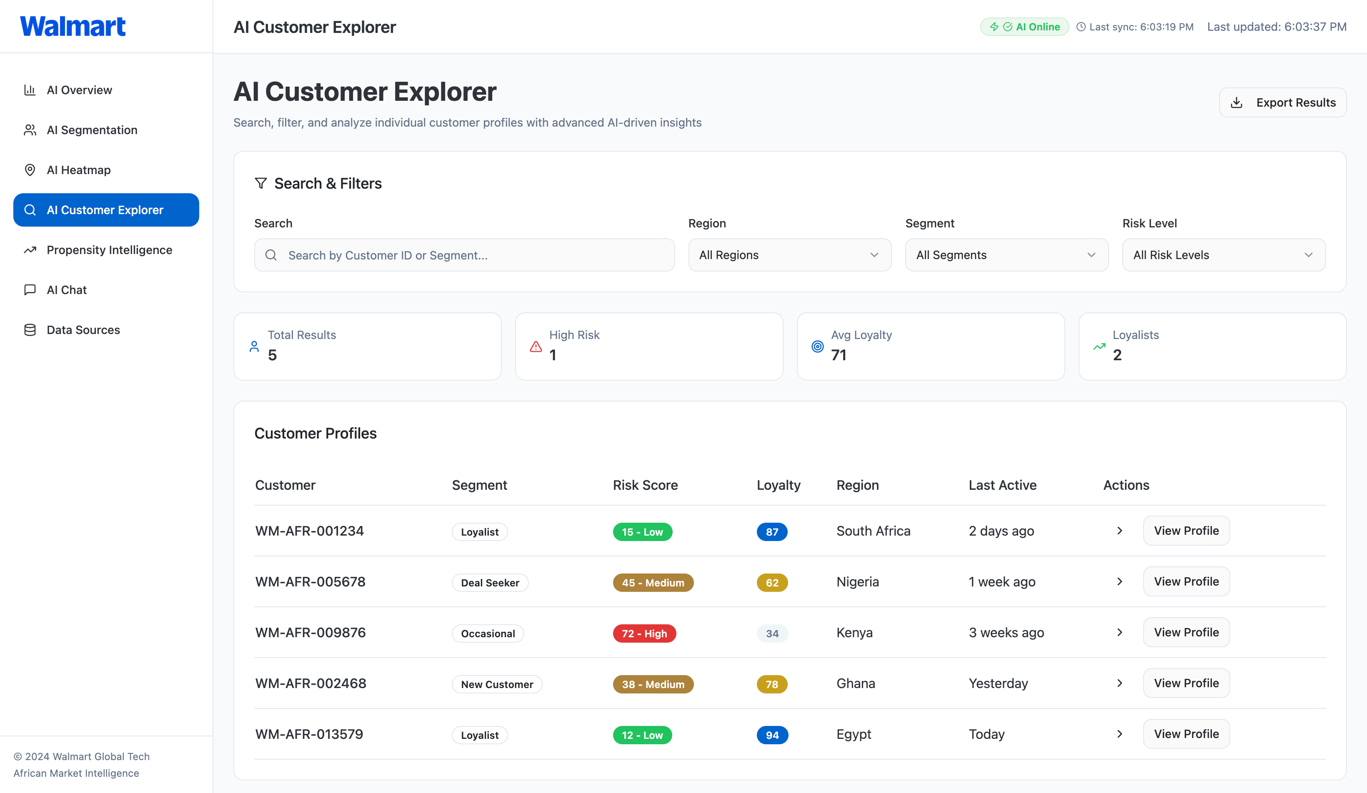Viewport: 1367px width, 793px height.
Task: View Profile for WM-AFR-009876
Action: [x=1186, y=633]
